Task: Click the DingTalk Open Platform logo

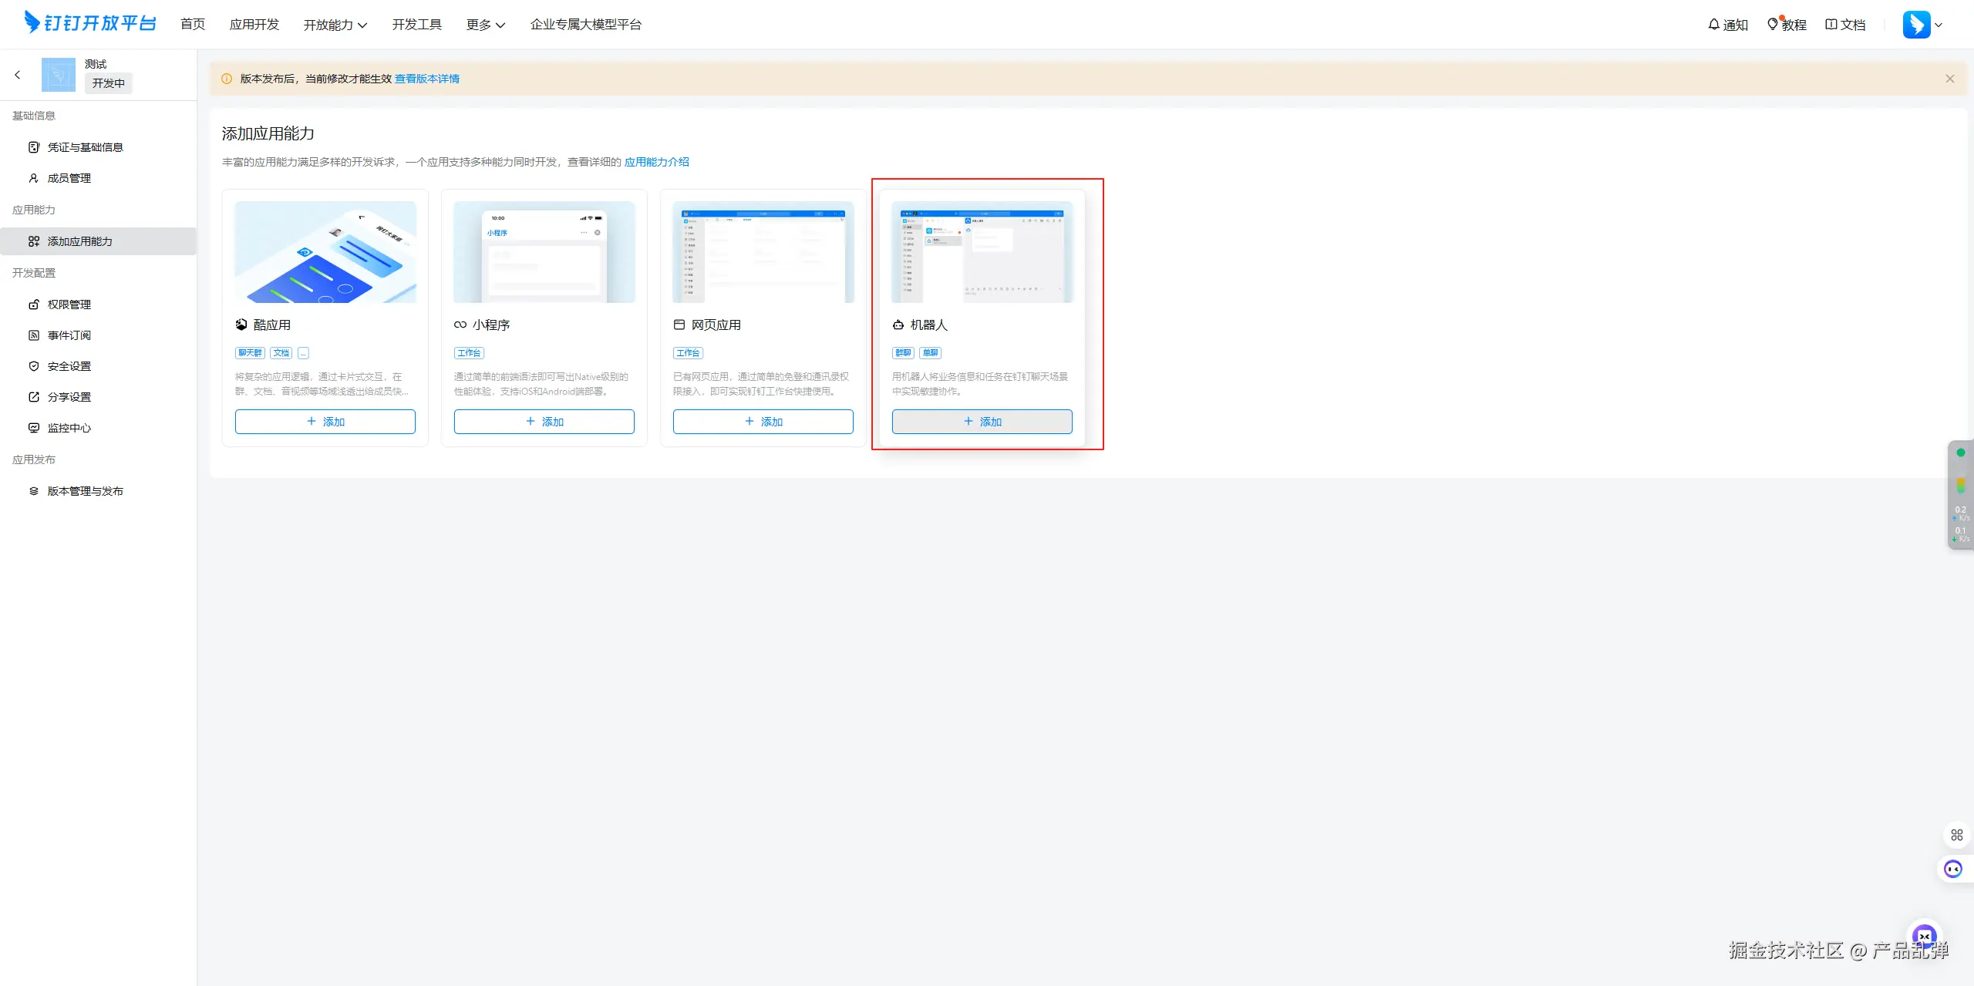Action: pyautogui.click(x=90, y=23)
